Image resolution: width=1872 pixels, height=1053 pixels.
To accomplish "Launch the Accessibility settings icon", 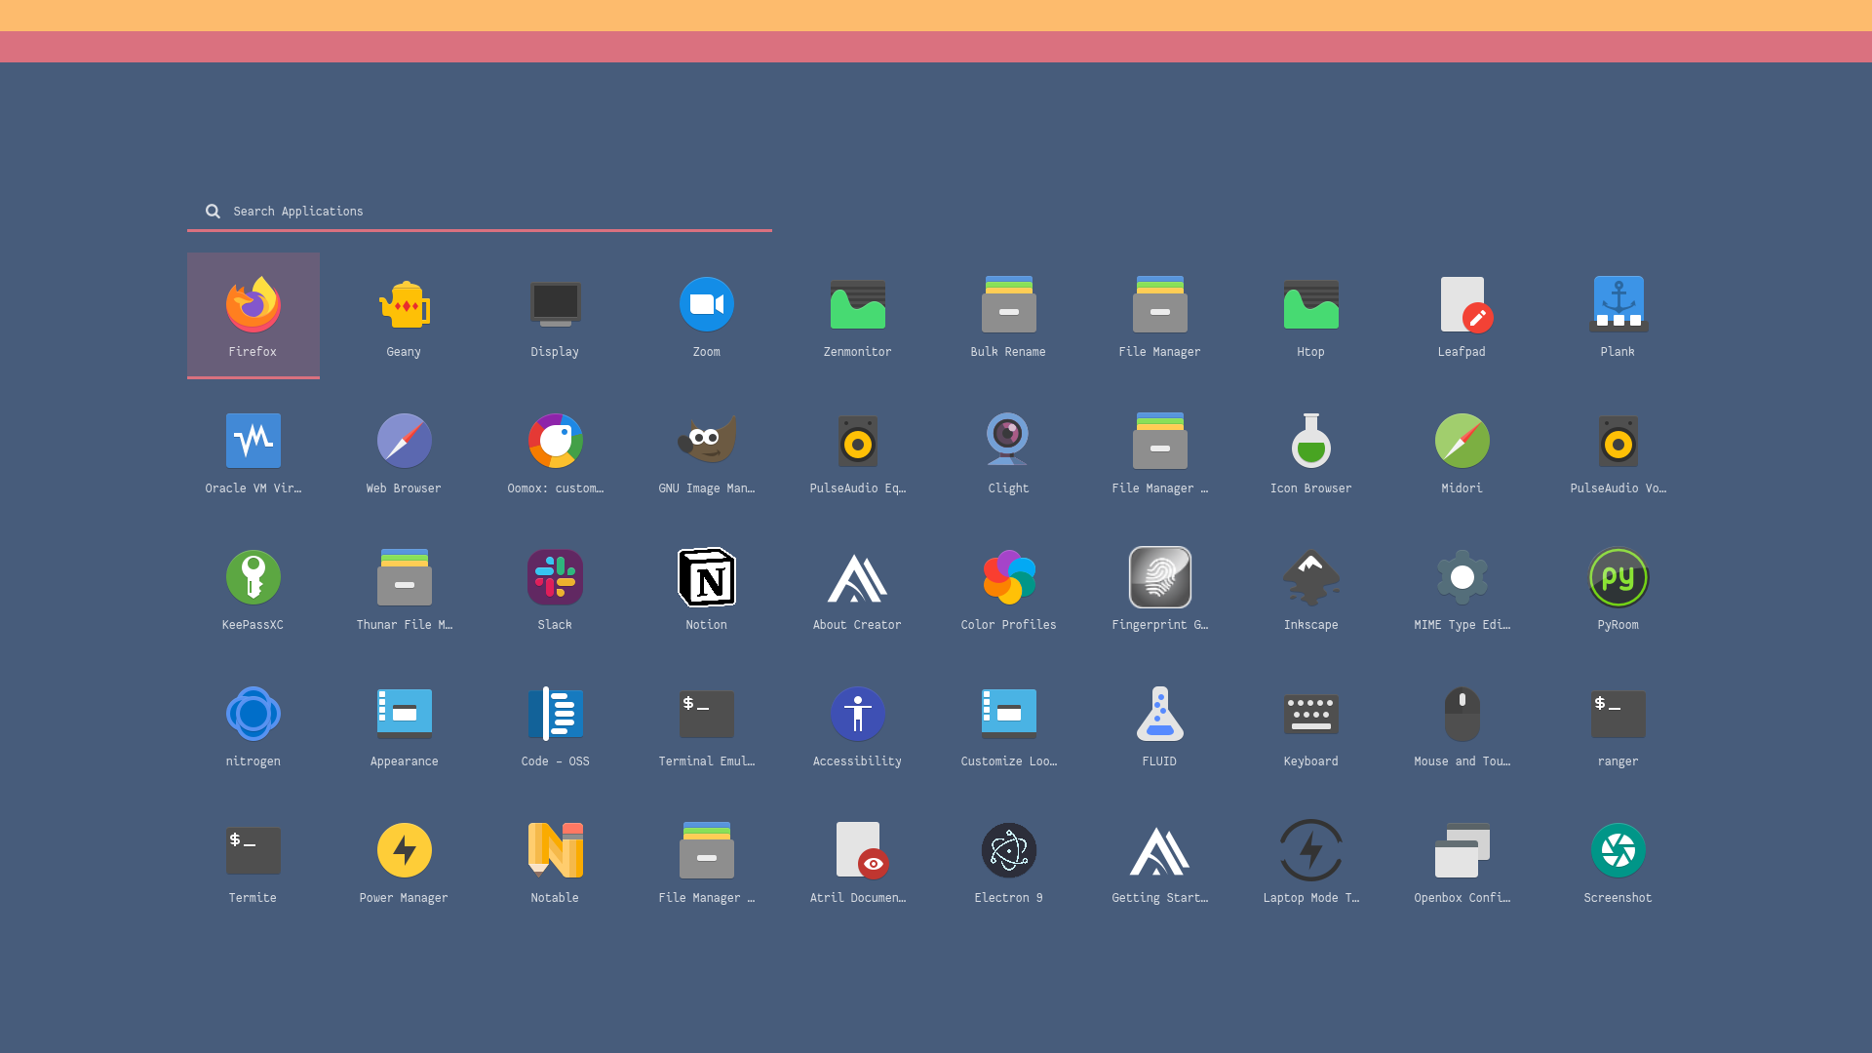I will click(857, 723).
